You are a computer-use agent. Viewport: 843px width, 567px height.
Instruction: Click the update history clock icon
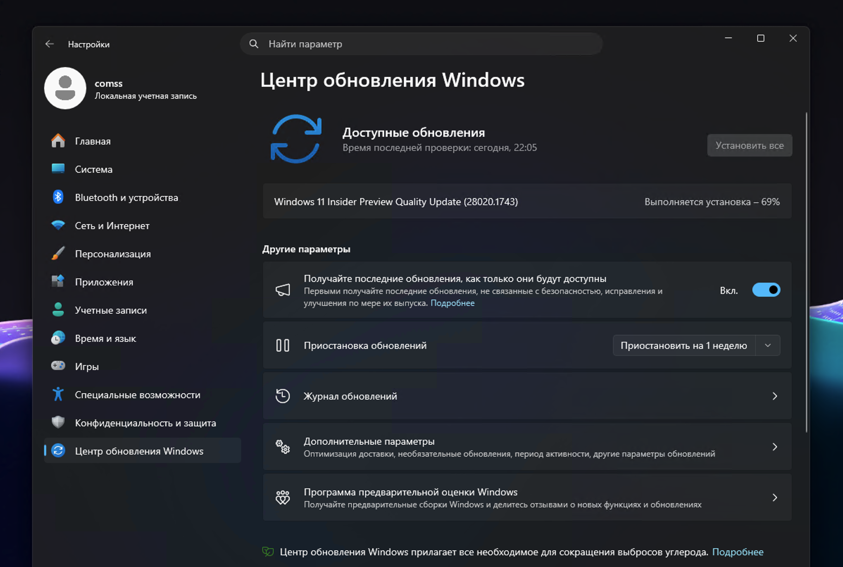pos(283,396)
